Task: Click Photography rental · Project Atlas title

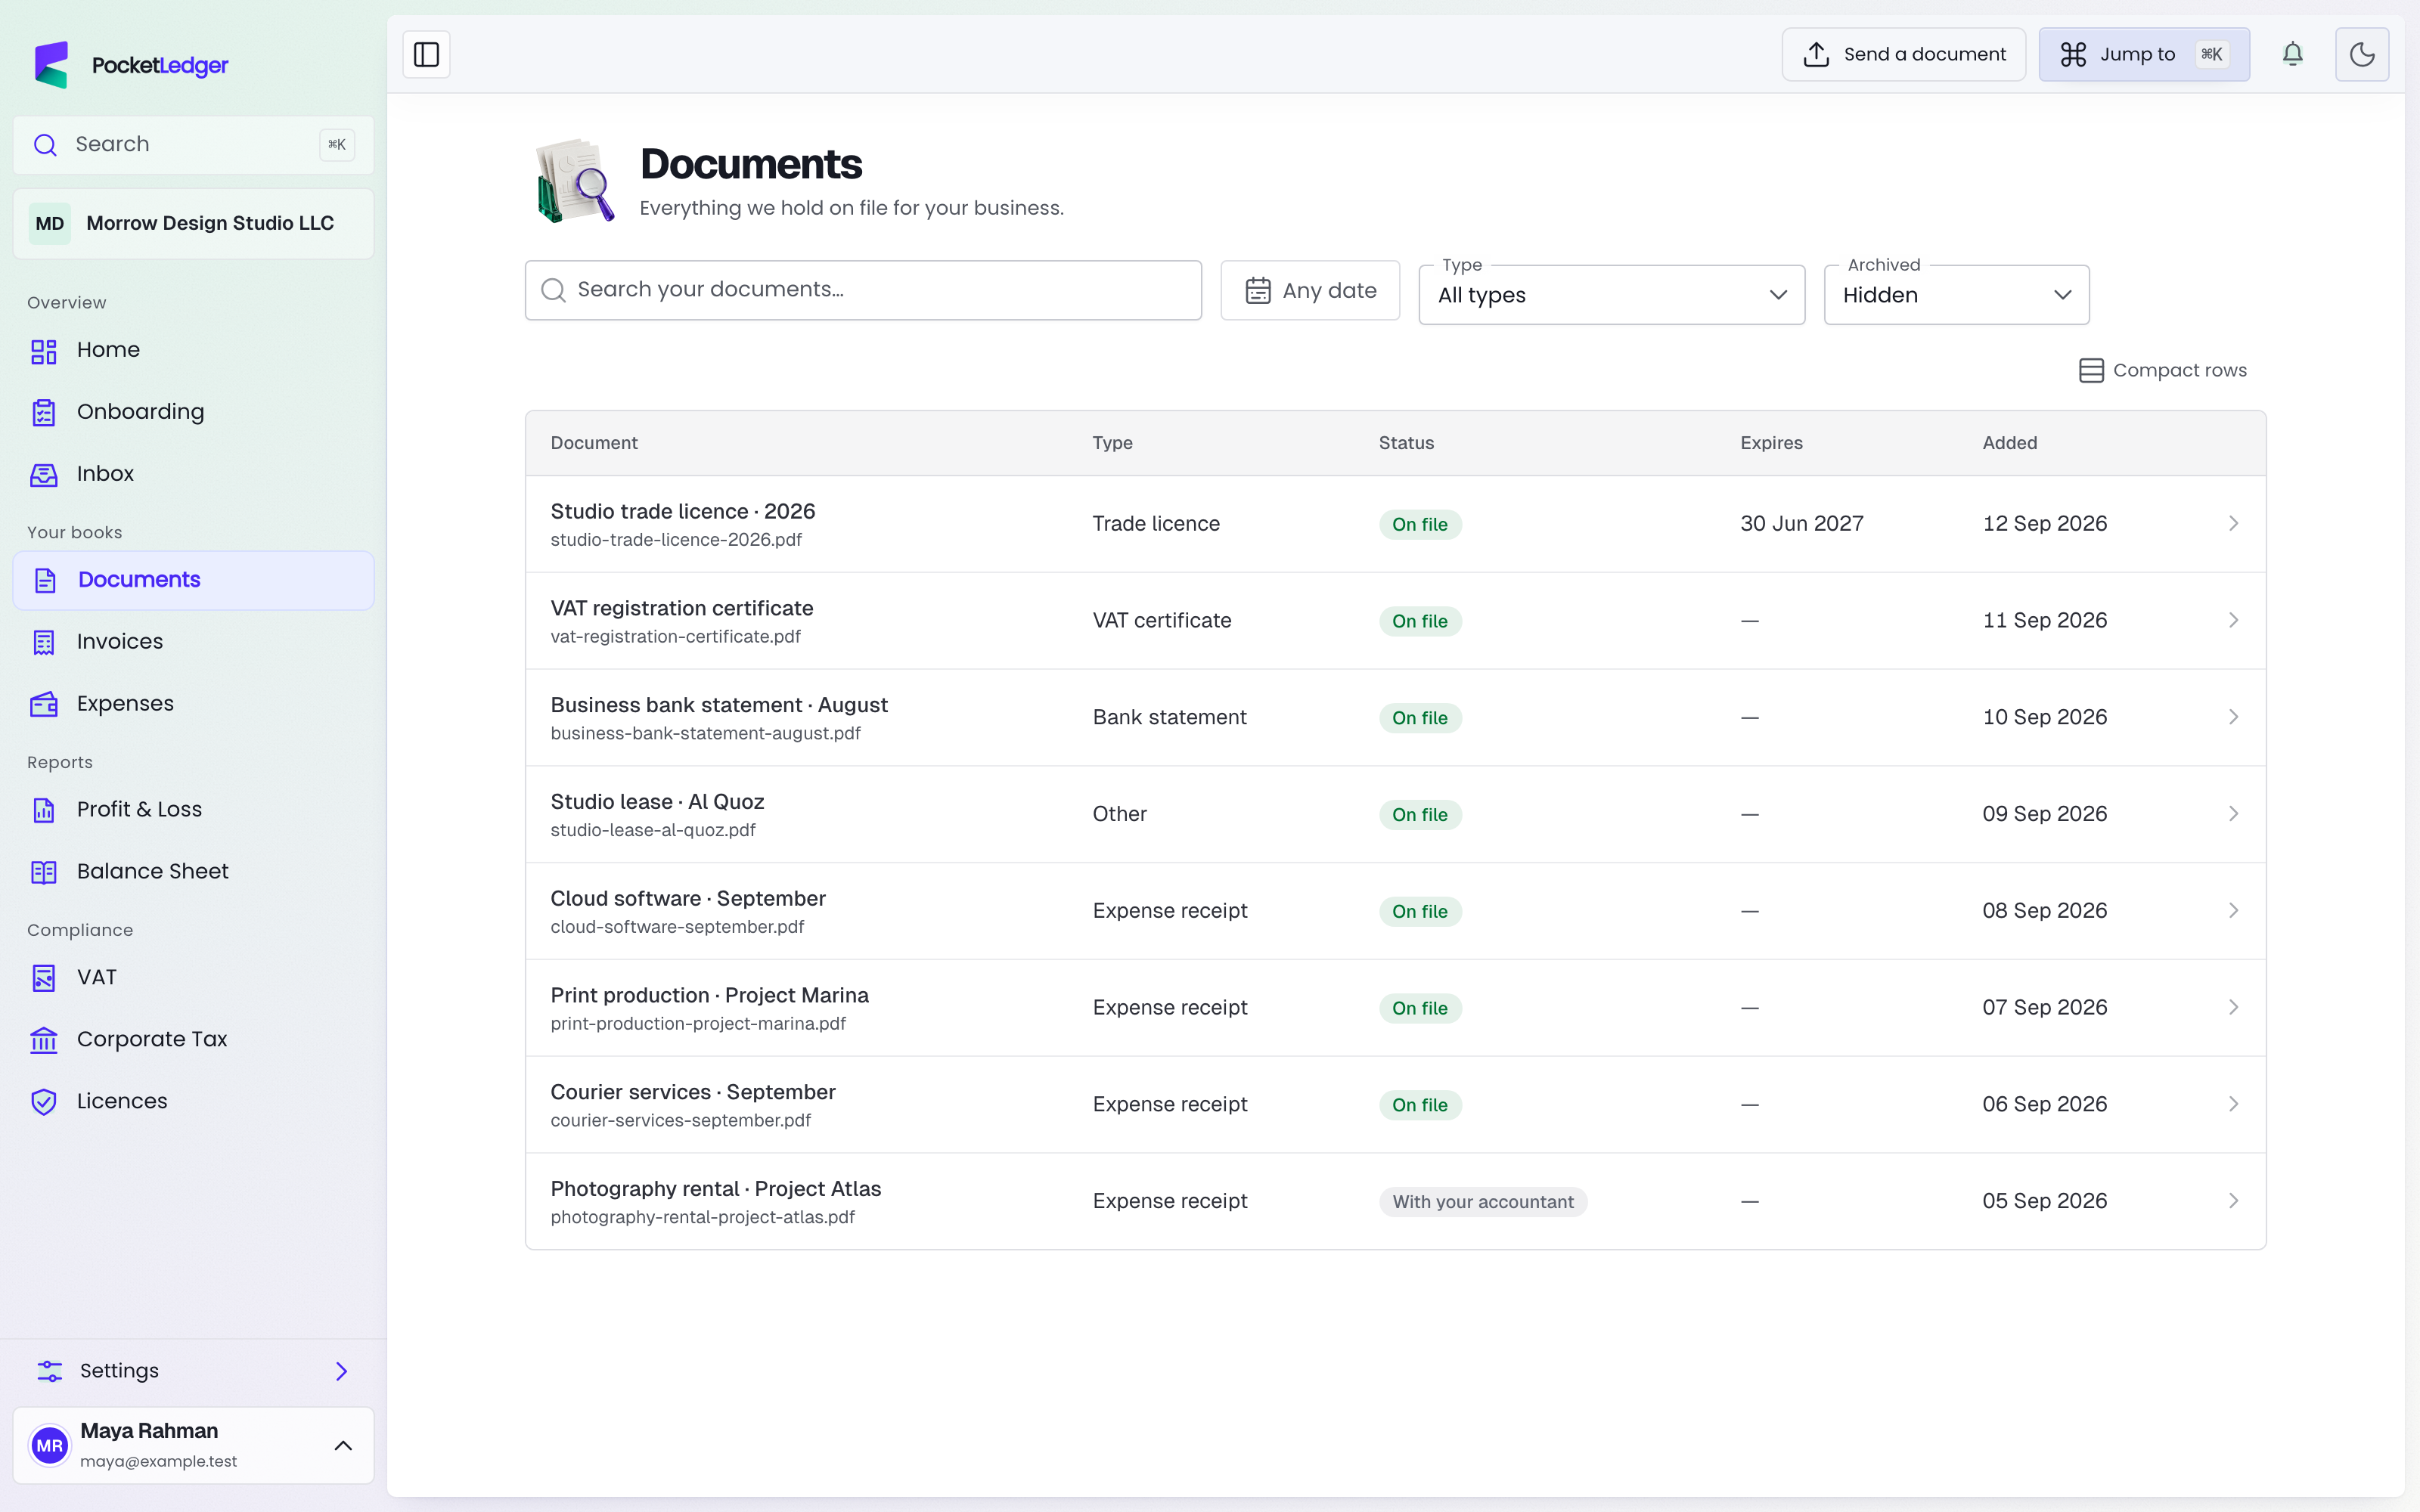Action: (715, 1189)
